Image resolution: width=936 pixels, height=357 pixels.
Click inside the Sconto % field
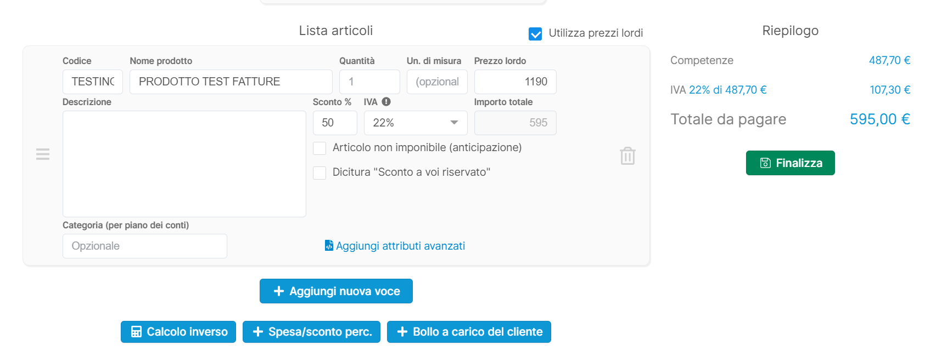[x=334, y=123]
